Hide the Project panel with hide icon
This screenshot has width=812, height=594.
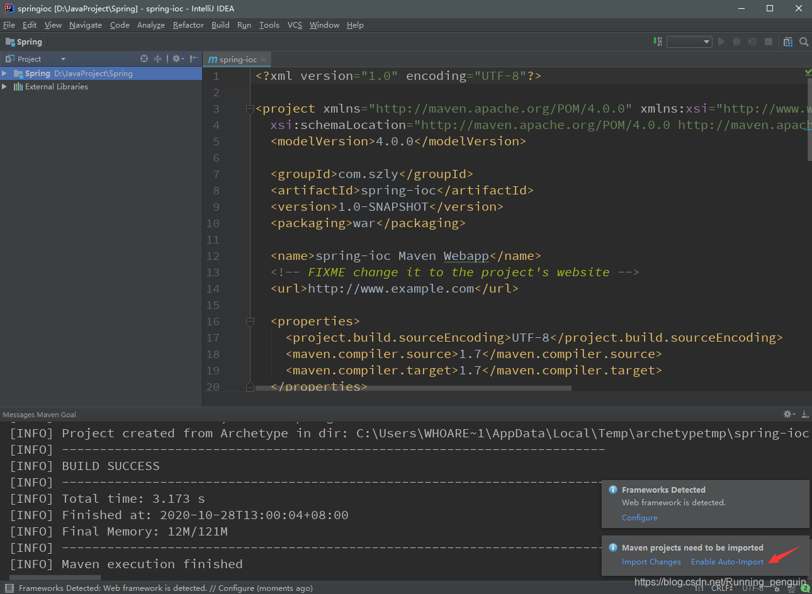pyautogui.click(x=193, y=59)
